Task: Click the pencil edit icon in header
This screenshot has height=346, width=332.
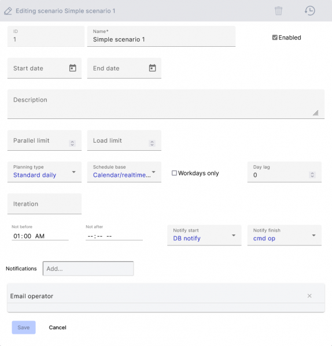Action: tap(8, 11)
